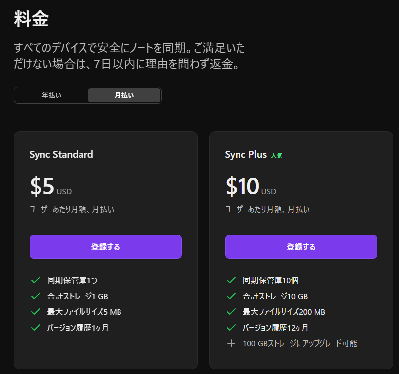
Task: Click 登録する under Sync Plus
Action: (301, 247)
